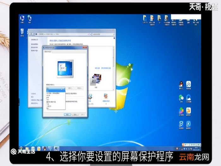Open the colorful clover desktop shortcut
The image size is (221, 166).
click(x=181, y=112)
